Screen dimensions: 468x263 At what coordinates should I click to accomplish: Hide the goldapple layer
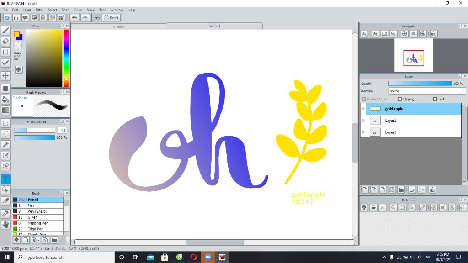[x=363, y=109]
